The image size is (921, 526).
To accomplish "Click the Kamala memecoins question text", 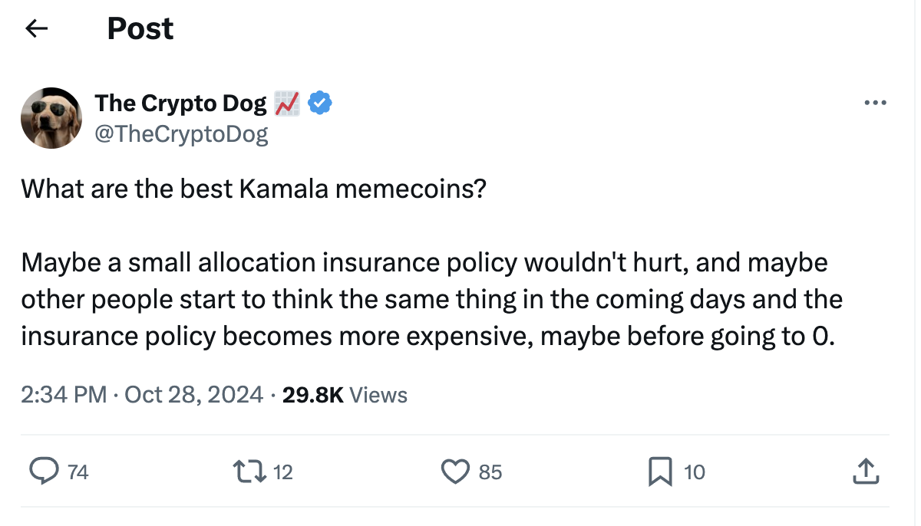I will (x=253, y=189).
